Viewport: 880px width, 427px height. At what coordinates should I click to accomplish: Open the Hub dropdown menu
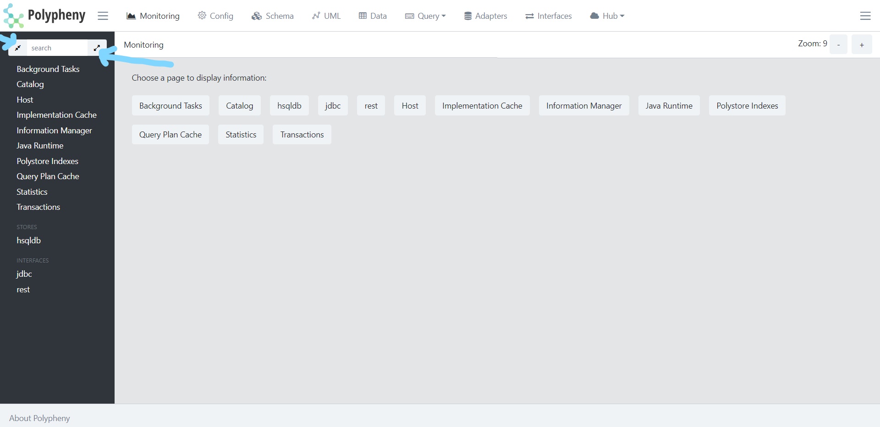point(607,16)
